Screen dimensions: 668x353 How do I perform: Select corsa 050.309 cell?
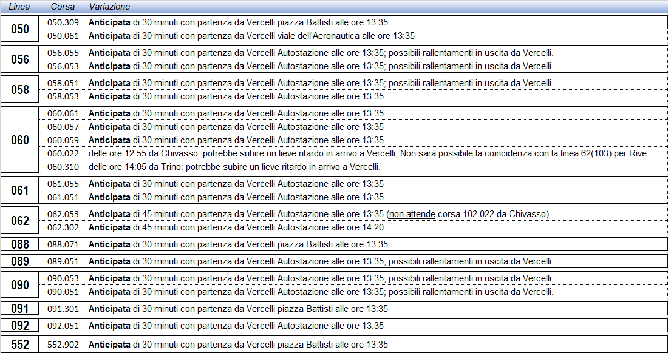pyautogui.click(x=63, y=22)
